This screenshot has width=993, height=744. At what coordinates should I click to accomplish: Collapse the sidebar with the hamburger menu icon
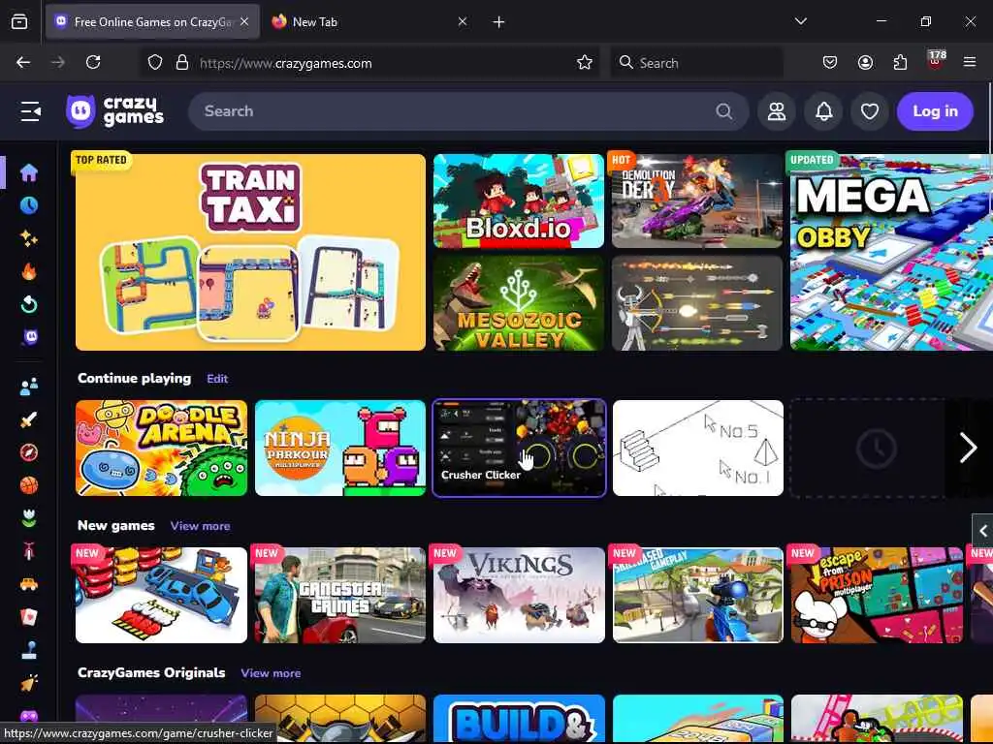click(30, 111)
